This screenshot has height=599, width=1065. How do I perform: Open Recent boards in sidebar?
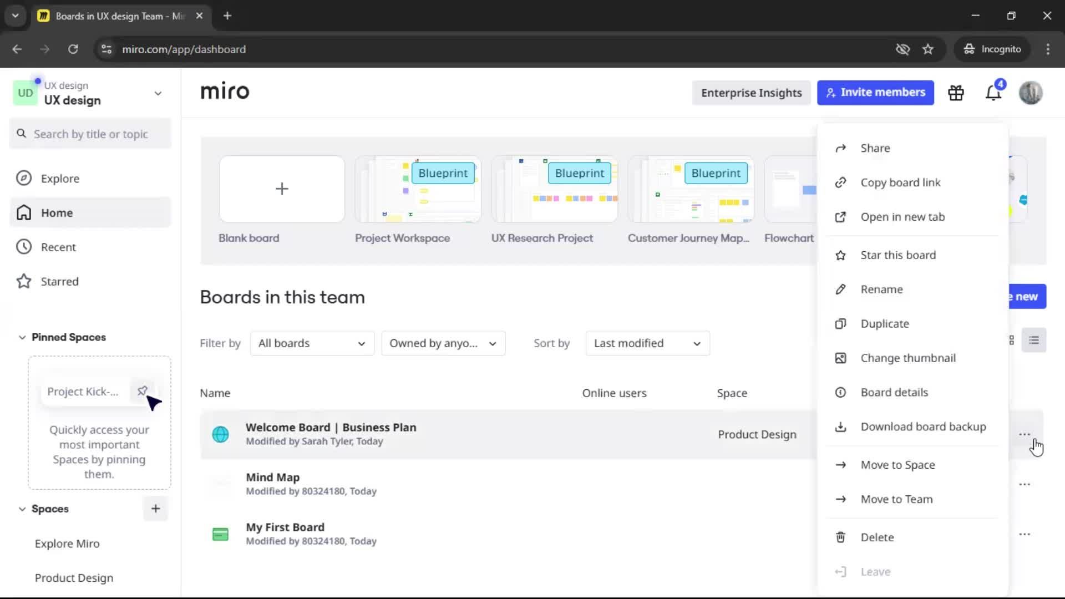(x=90, y=247)
